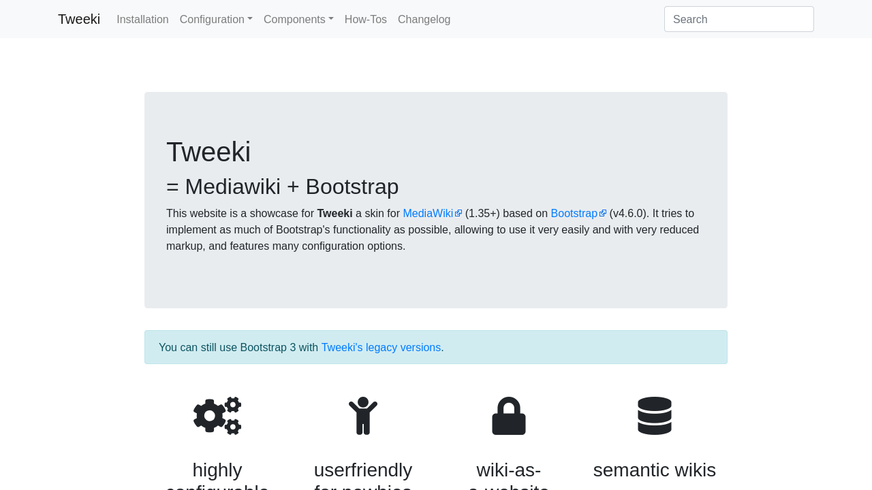The image size is (872, 490).
Task: Go to the Tweeki home brand link
Action: click(x=79, y=19)
